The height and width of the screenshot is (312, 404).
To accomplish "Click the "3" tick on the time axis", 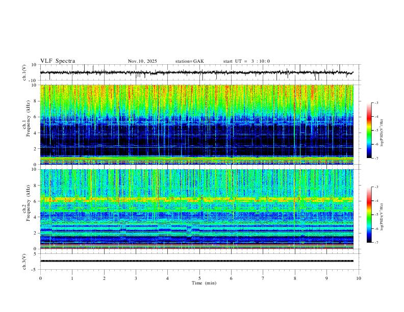I will pyautogui.click(x=136, y=278).
